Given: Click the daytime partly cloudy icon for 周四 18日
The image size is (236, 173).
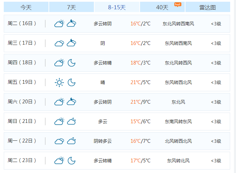Looking at the screenshot, I should [x=59, y=63].
